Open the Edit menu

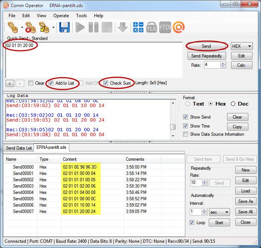click(x=26, y=16)
